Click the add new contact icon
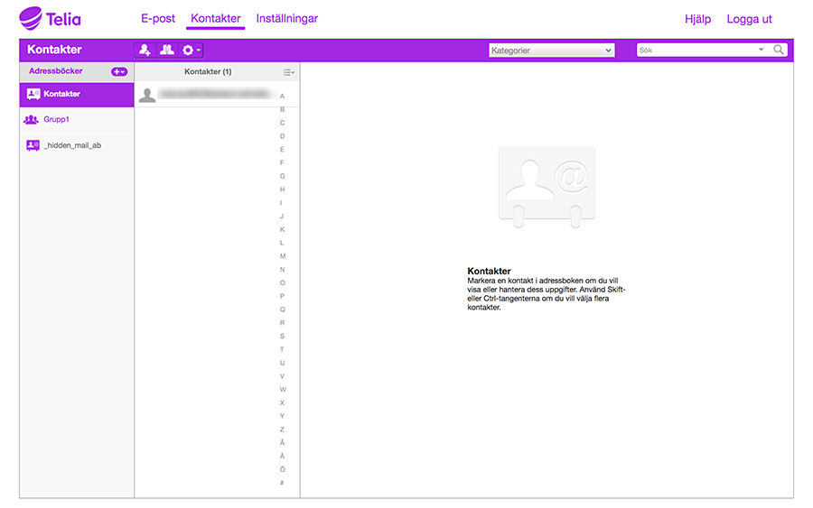This screenshot has height=508, width=813. (145, 51)
